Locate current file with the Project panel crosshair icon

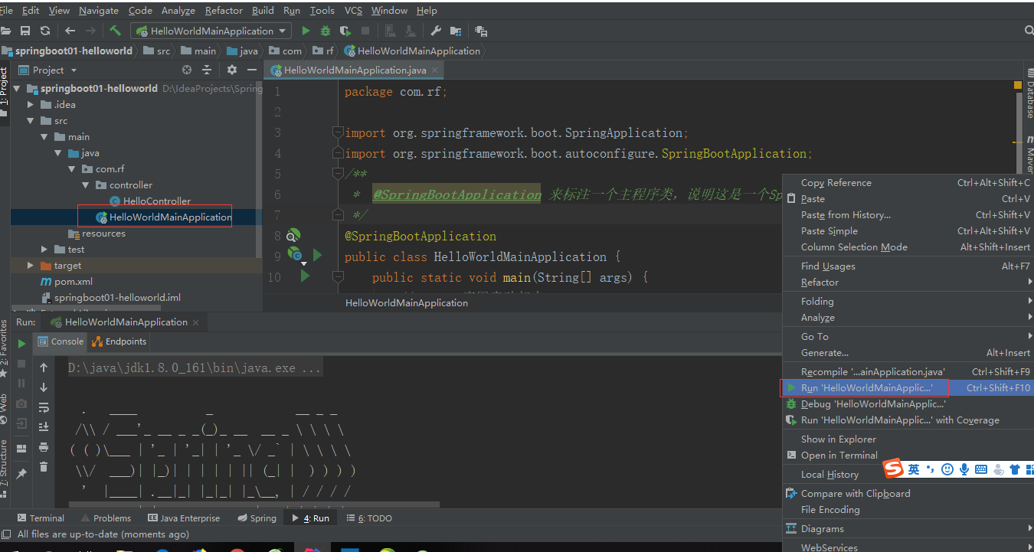point(186,70)
